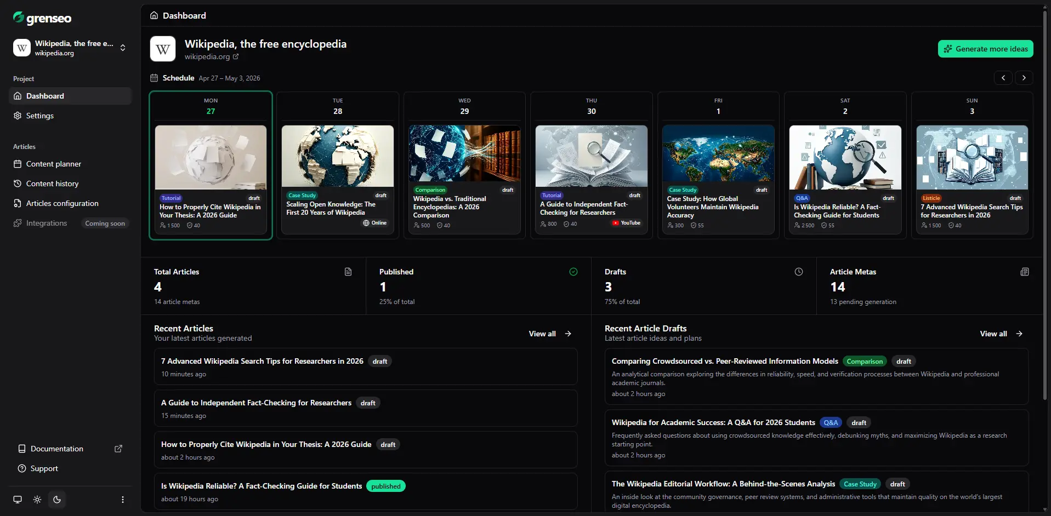Open Friday's Global Volunteers case study title
1051x516 pixels.
tap(713, 207)
